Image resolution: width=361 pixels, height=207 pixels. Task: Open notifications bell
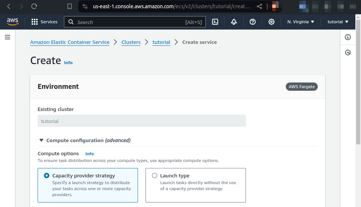[234, 22]
